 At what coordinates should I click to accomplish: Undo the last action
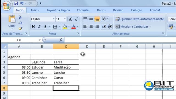tap(22, 3)
